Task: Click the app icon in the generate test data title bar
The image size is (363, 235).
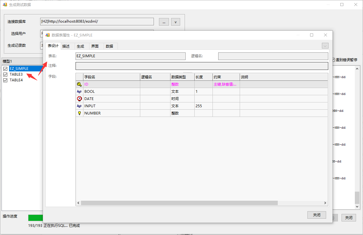Action: coord(5,5)
